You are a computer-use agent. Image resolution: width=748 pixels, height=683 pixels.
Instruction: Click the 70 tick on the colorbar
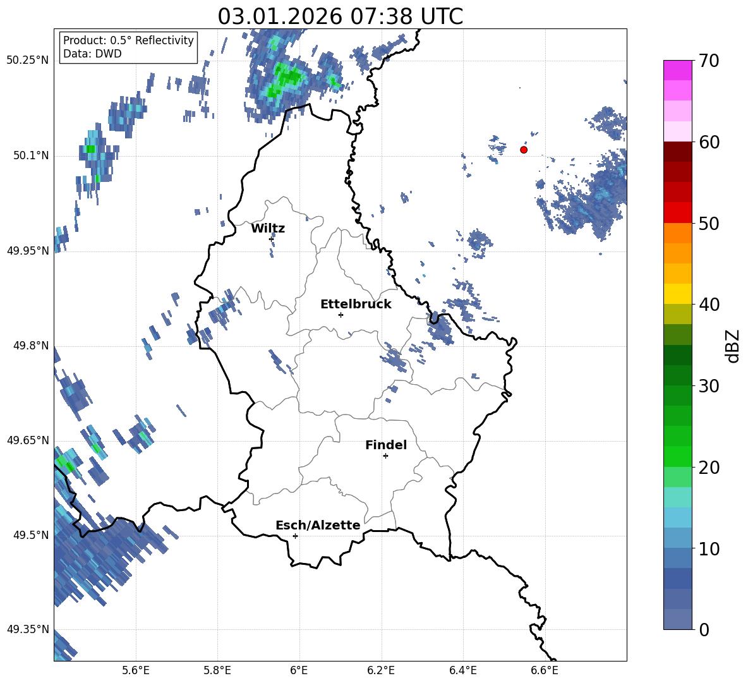[709, 61]
